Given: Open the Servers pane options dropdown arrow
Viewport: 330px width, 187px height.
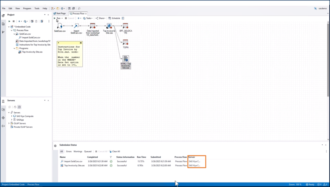Looking at the screenshot, I should 45,100.
